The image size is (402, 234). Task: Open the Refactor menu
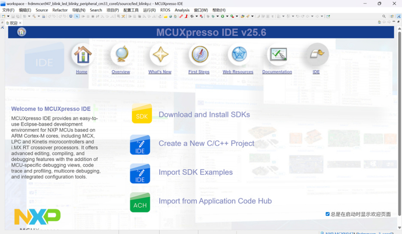coord(60,10)
